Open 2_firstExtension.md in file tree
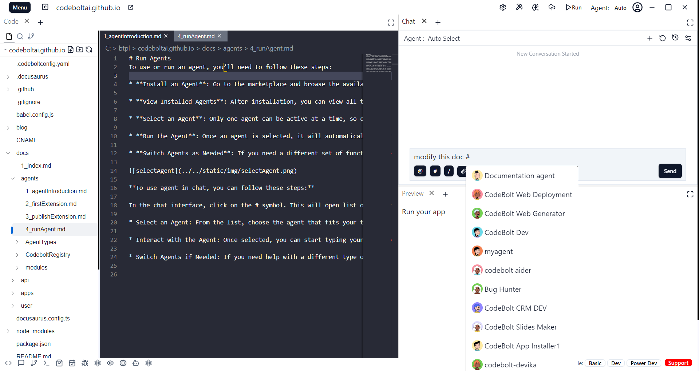This screenshot has height=371, width=699. pos(51,204)
